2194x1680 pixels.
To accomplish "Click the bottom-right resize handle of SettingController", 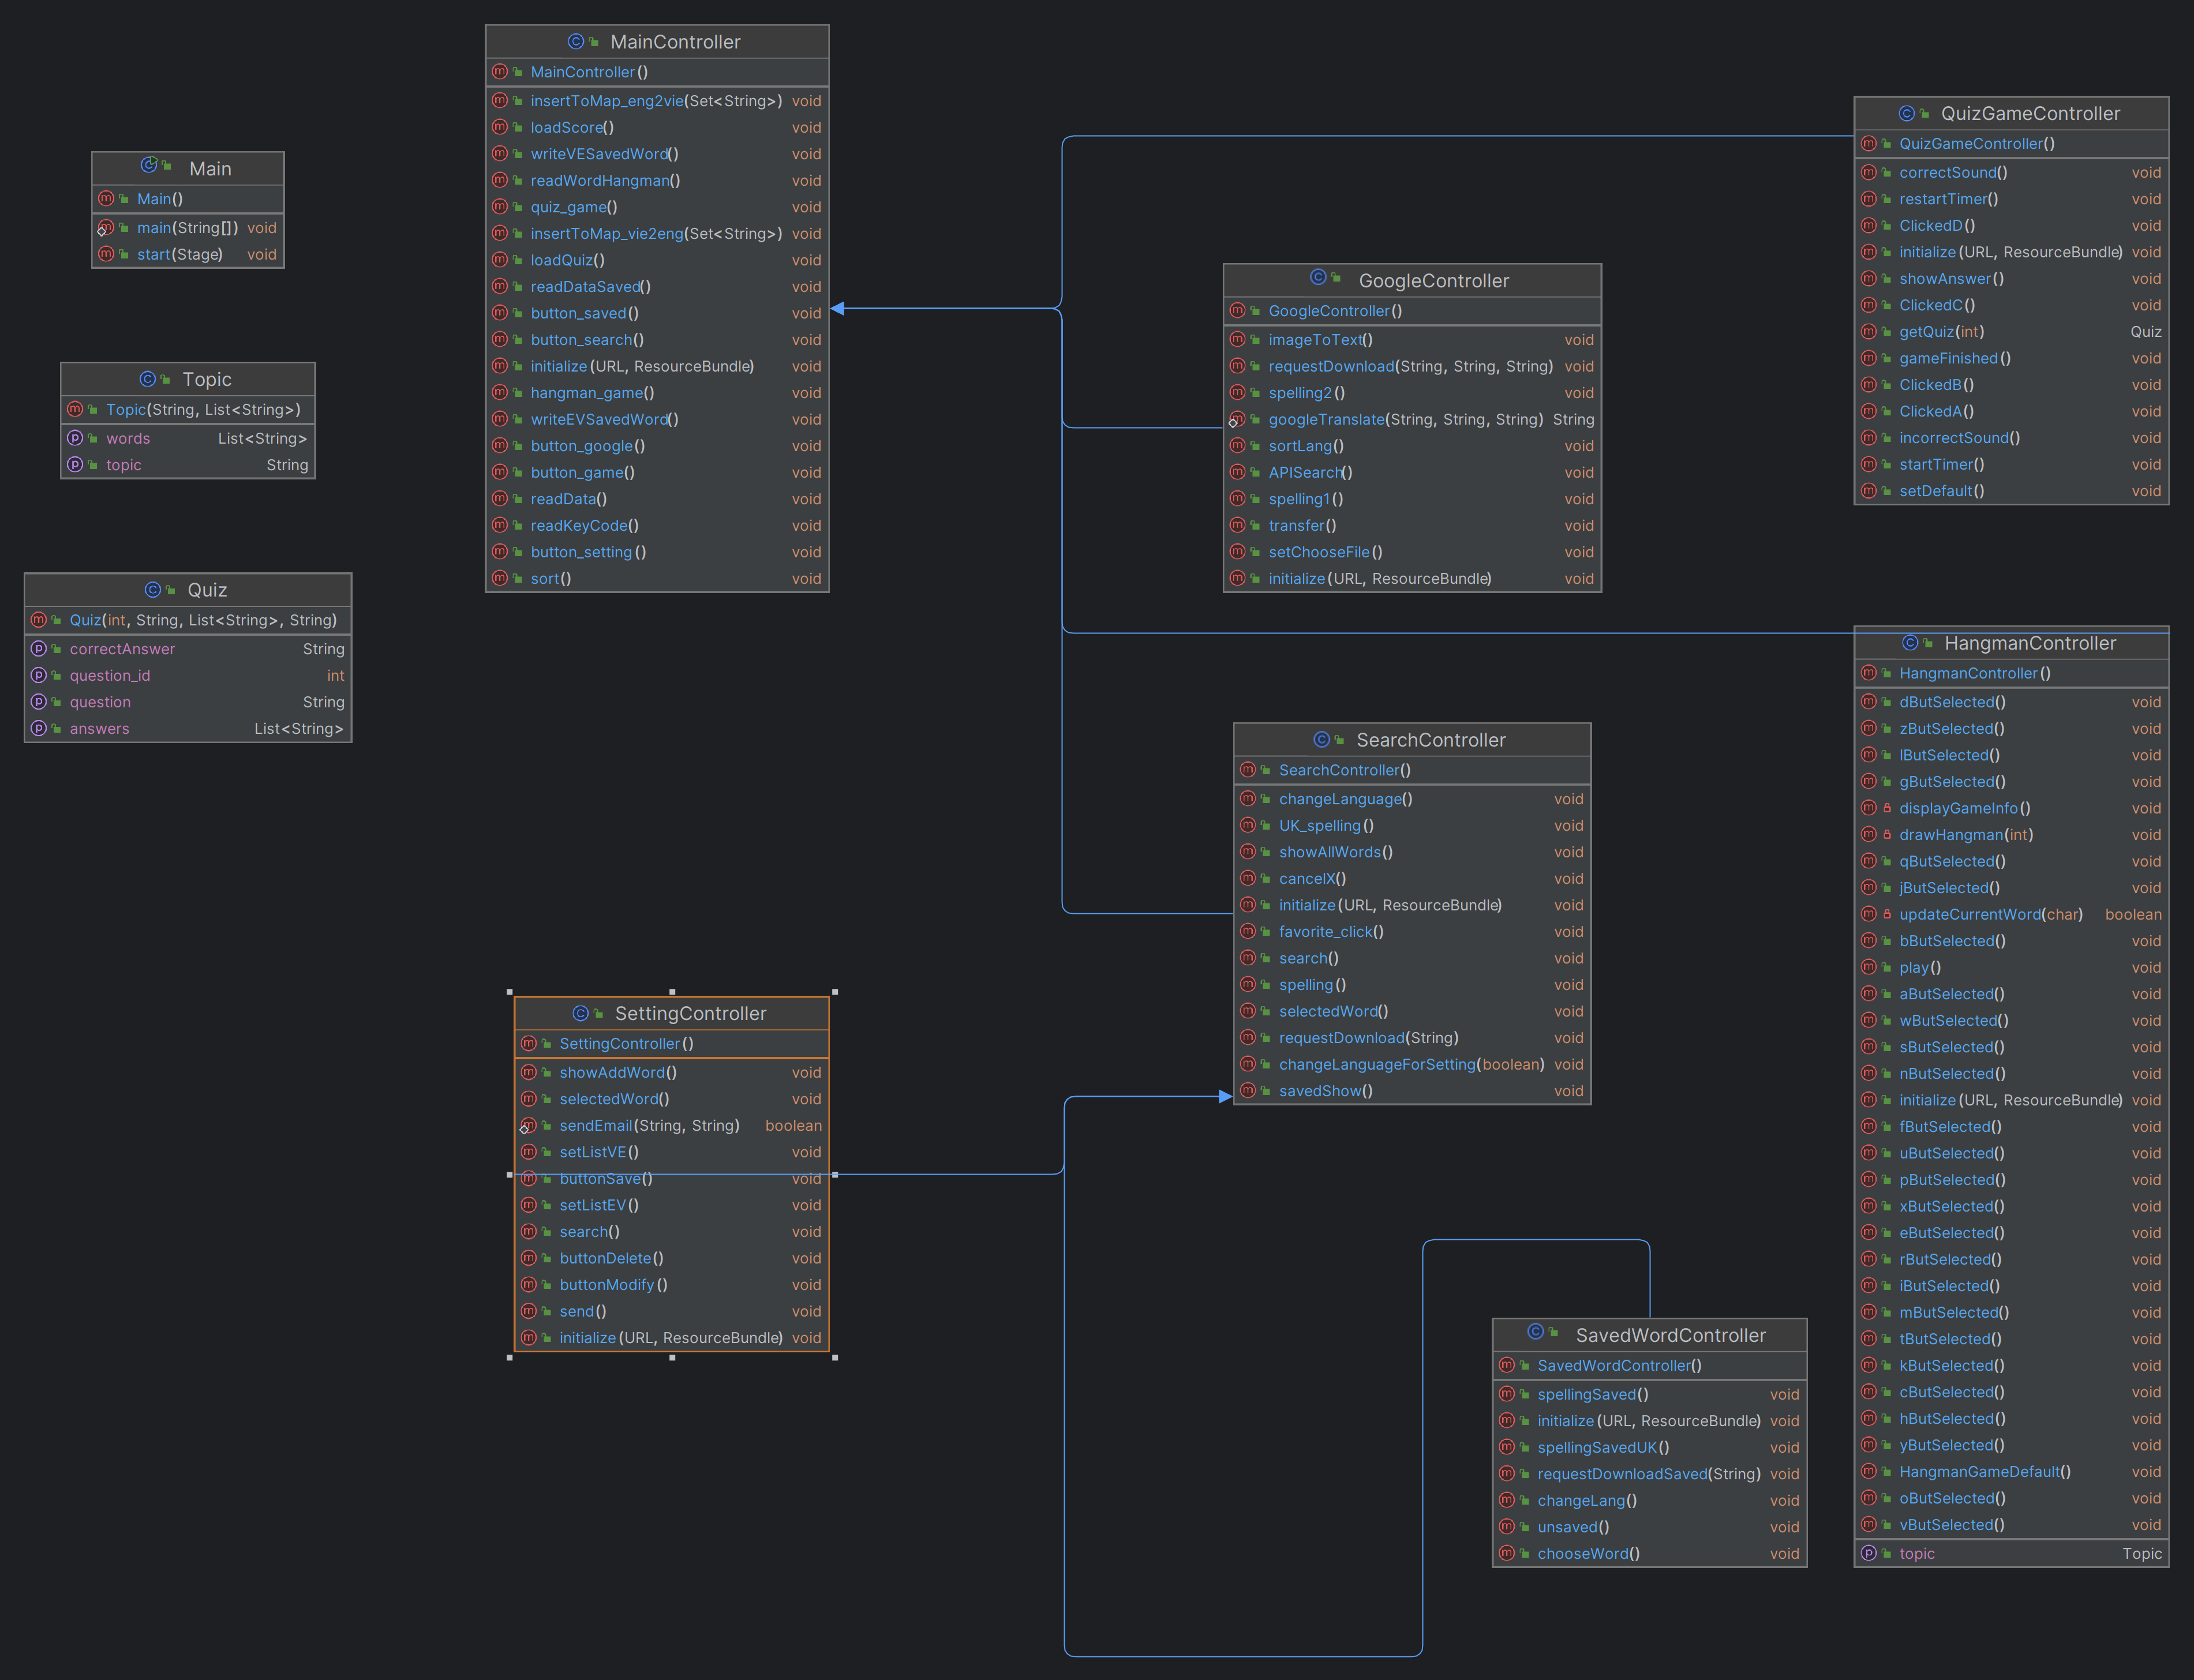I will pos(835,1358).
